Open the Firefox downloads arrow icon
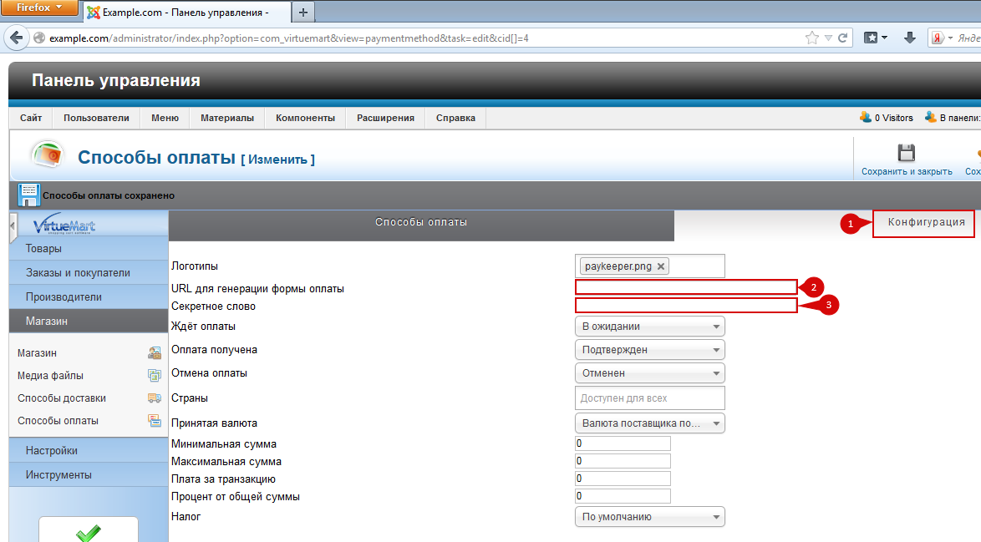Screen dimensions: 981x542 pos(910,38)
